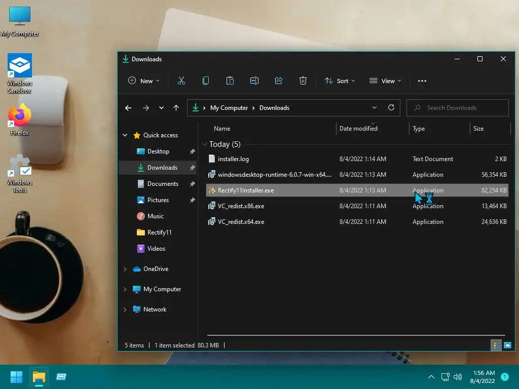
Task: Unpin Downloads using its pin icon
Action: tap(192, 168)
